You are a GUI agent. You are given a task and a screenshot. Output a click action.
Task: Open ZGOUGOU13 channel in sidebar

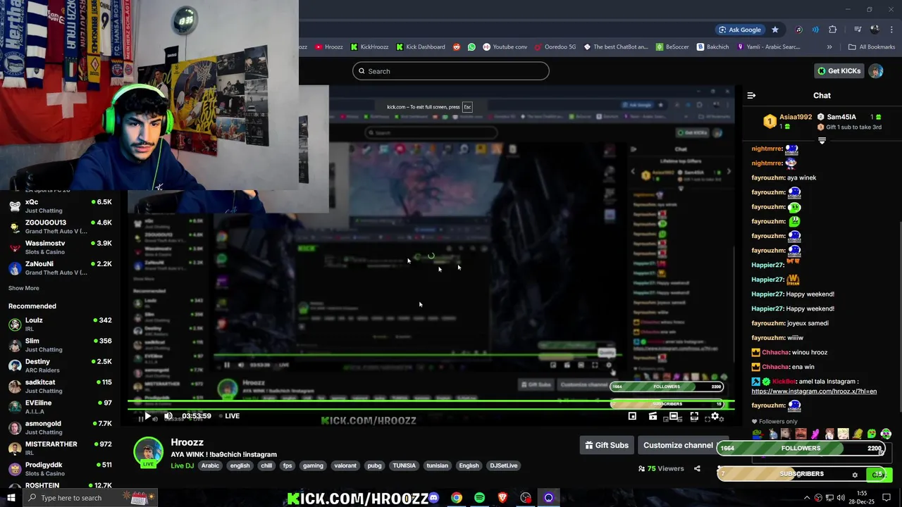point(60,227)
